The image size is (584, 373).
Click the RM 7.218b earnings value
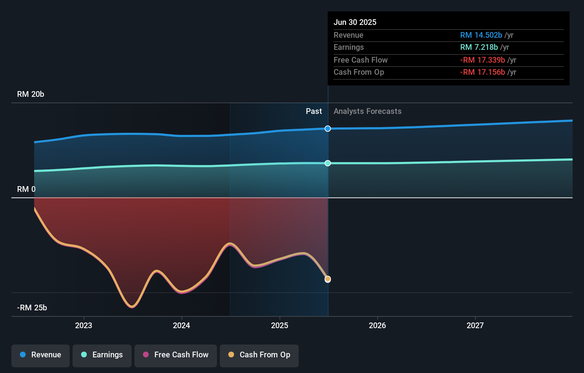pyautogui.click(x=479, y=47)
